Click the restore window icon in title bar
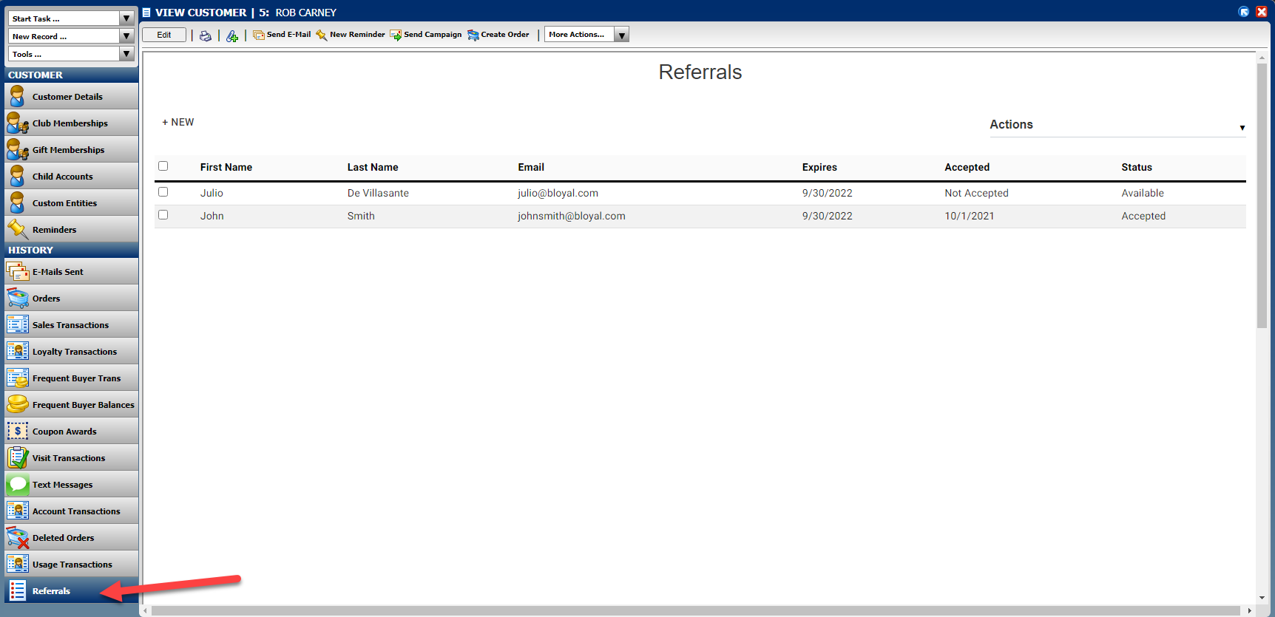The width and height of the screenshot is (1275, 617). coord(1244,12)
